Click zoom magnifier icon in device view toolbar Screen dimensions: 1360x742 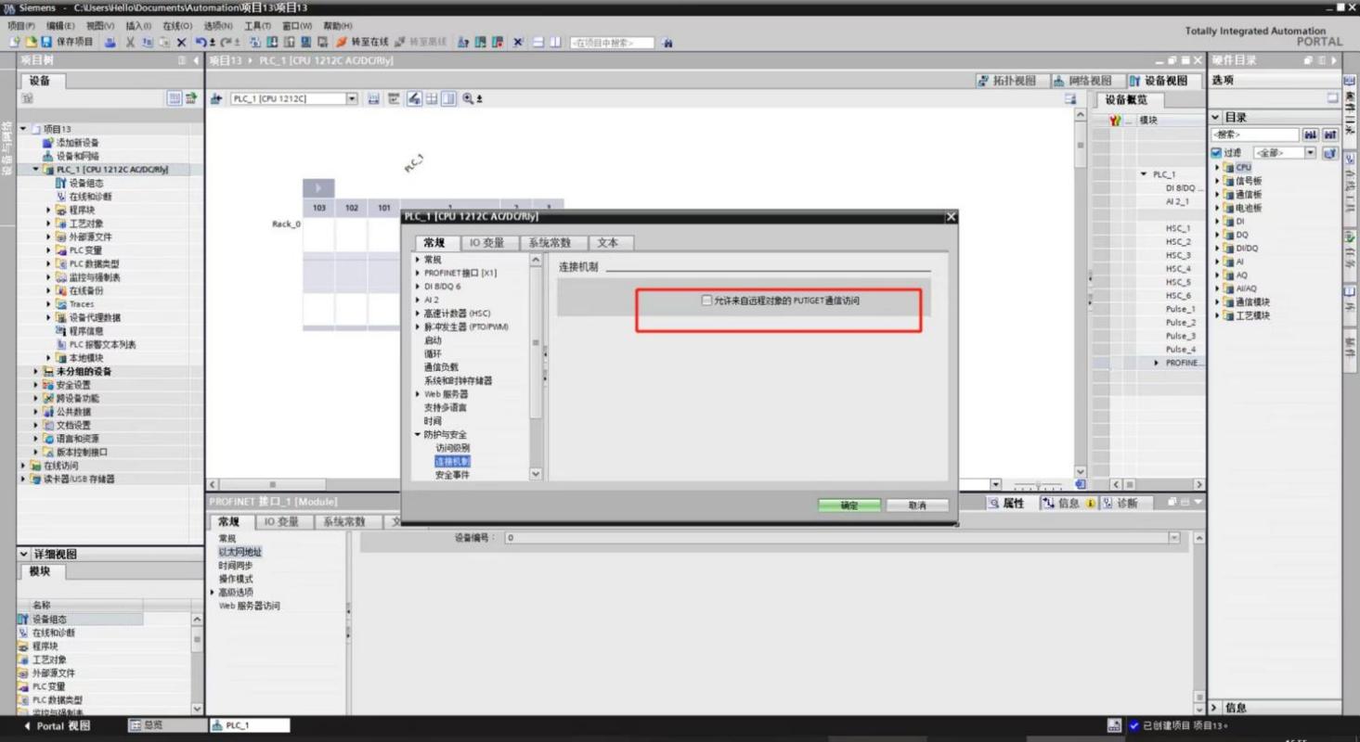pos(468,98)
